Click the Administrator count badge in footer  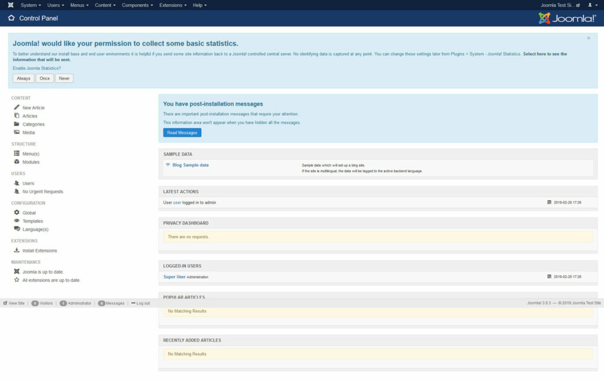63,303
